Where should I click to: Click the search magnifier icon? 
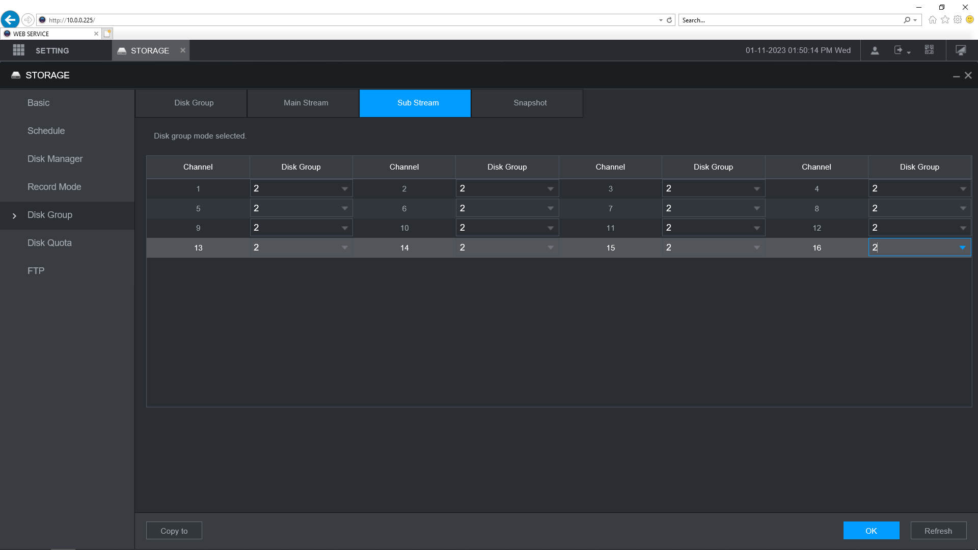pyautogui.click(x=907, y=20)
